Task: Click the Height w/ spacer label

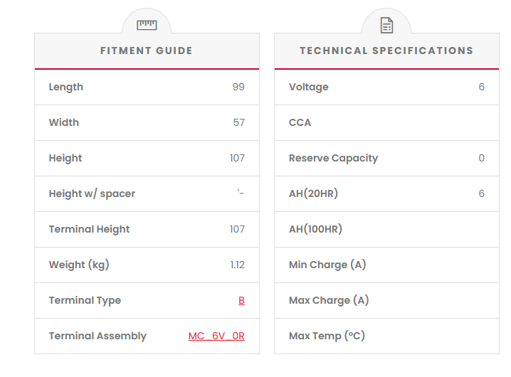Action: pos(92,193)
